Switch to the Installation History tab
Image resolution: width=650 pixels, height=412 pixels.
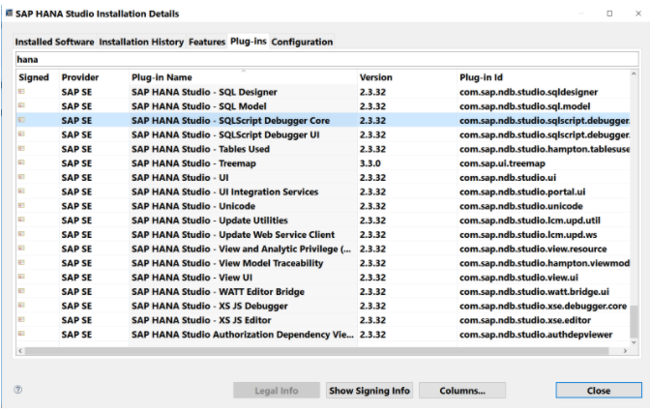click(141, 42)
